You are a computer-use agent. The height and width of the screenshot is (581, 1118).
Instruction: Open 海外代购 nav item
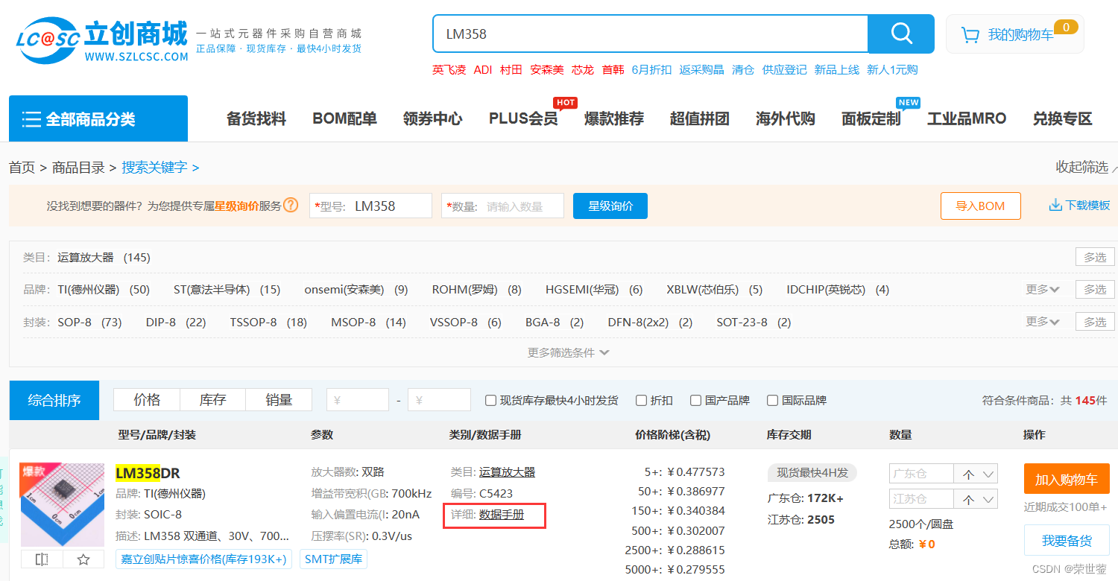pyautogui.click(x=786, y=119)
